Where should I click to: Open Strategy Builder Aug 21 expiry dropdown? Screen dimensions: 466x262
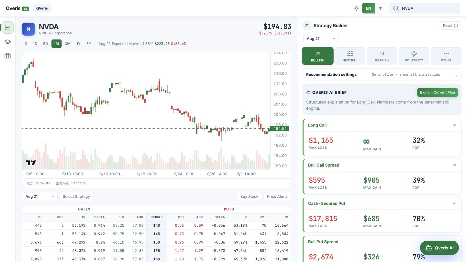(321, 38)
